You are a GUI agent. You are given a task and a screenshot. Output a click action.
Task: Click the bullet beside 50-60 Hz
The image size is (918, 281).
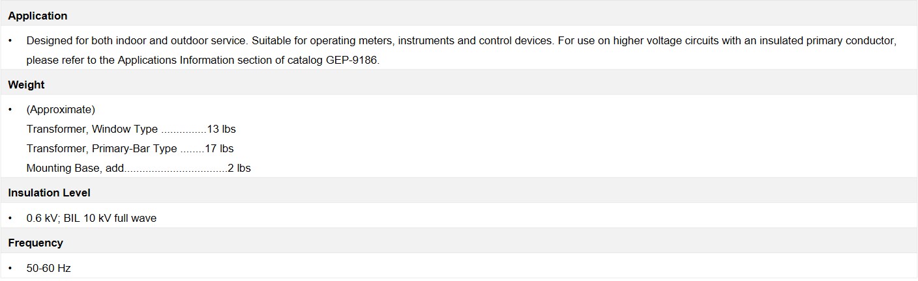pyautogui.click(x=10, y=268)
